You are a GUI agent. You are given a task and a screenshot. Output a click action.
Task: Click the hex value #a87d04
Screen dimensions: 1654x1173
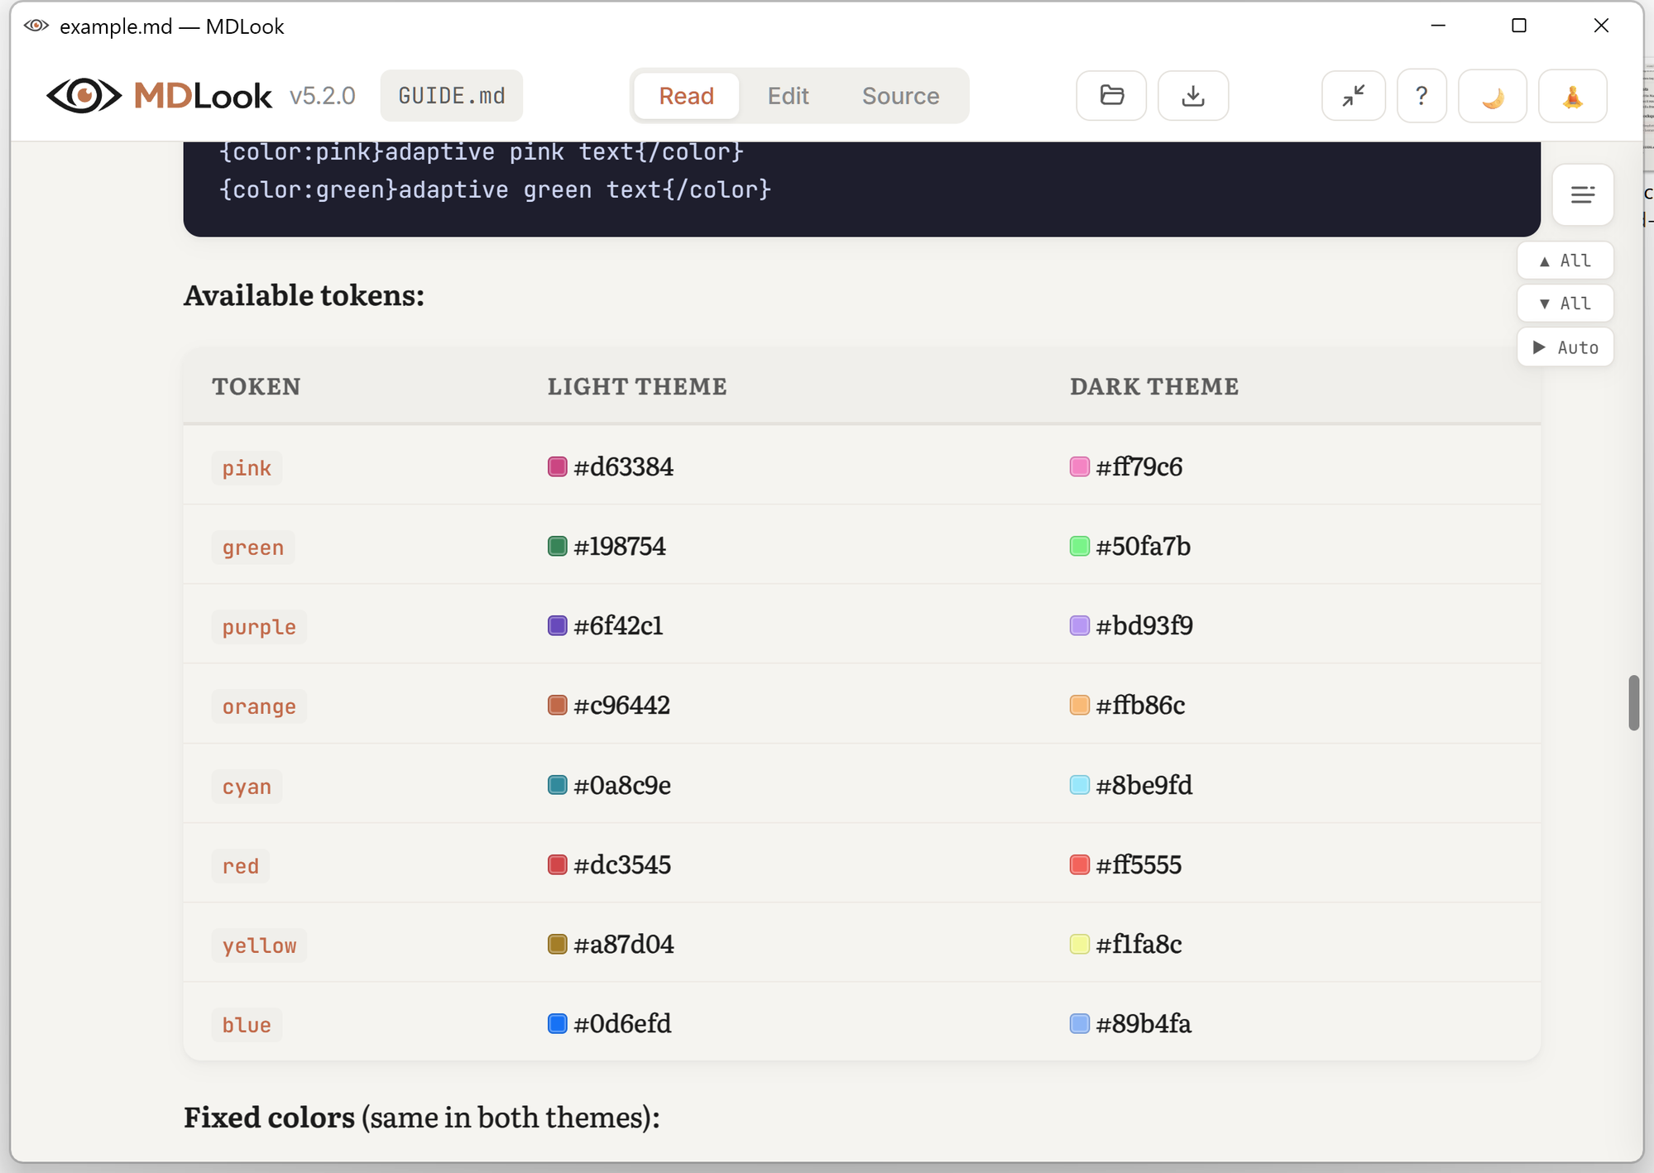click(624, 944)
